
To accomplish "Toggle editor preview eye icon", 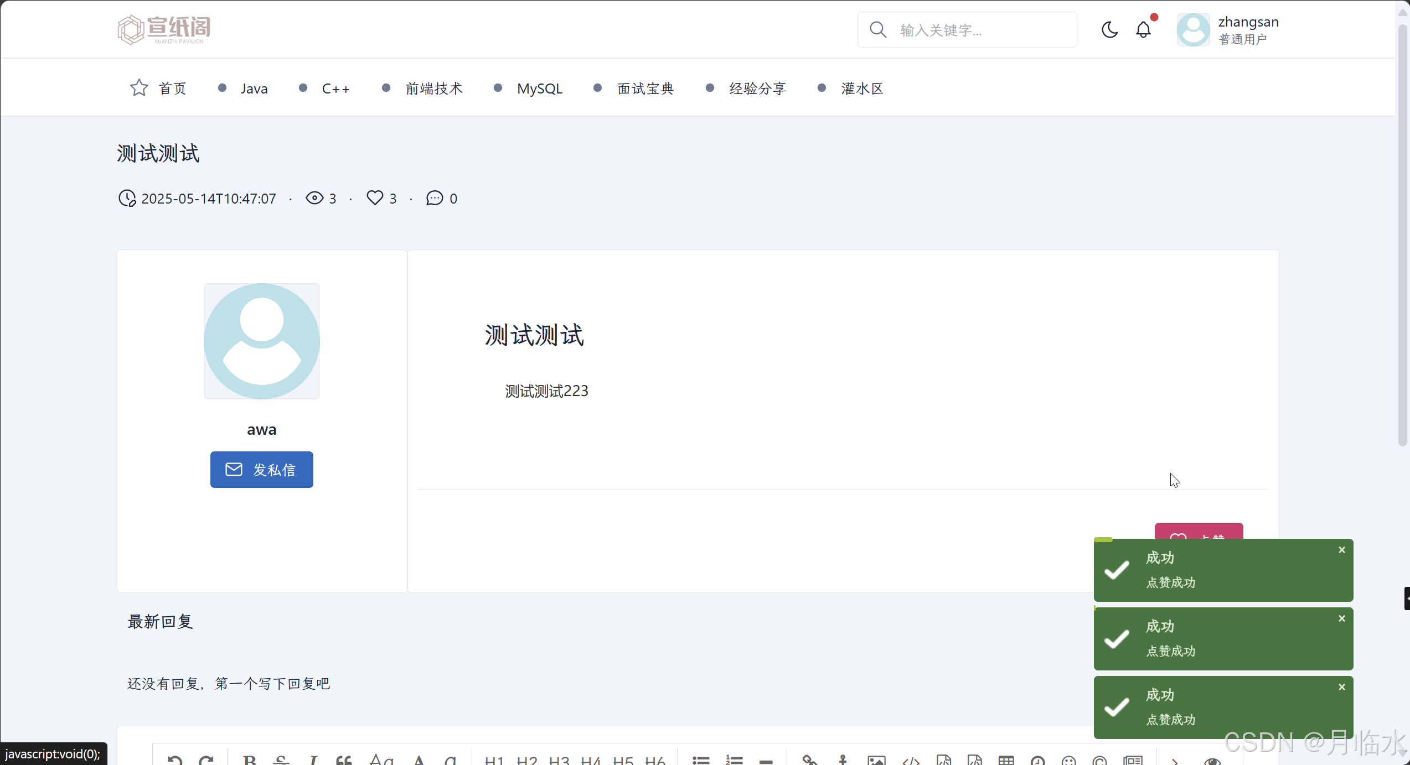I will pyautogui.click(x=1212, y=761).
